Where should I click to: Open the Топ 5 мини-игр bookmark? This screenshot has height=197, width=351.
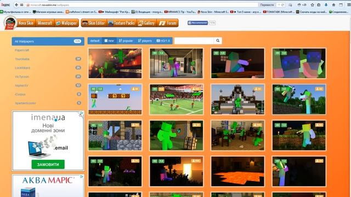click(246, 12)
